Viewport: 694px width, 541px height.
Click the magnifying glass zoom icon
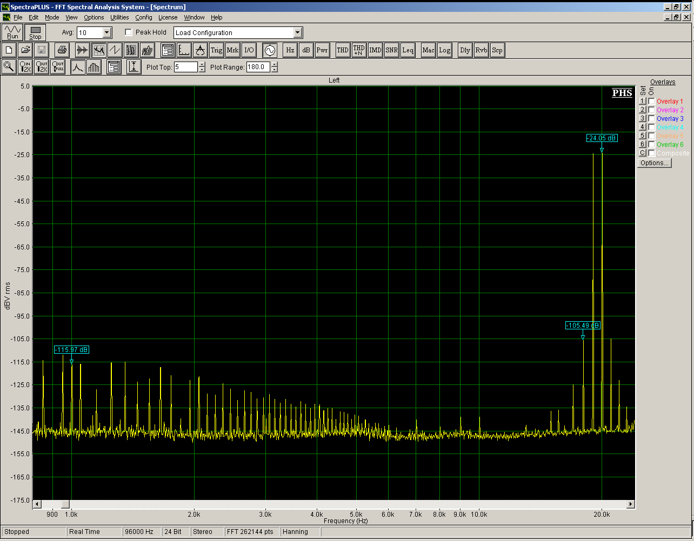[x=9, y=67]
